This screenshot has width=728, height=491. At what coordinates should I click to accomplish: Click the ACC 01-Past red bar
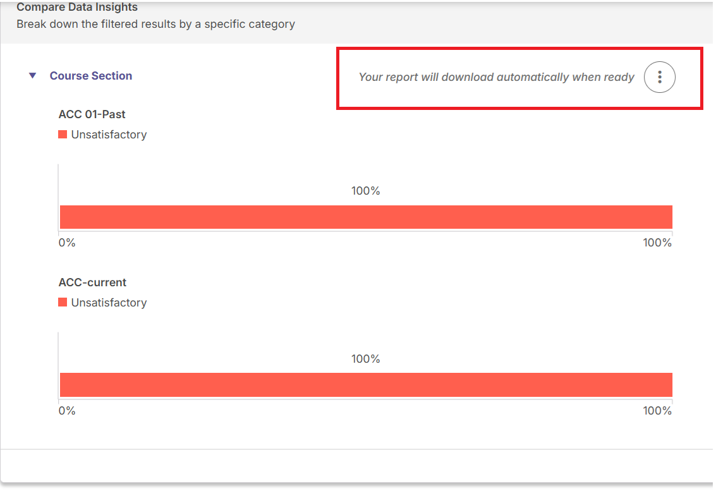point(366,217)
